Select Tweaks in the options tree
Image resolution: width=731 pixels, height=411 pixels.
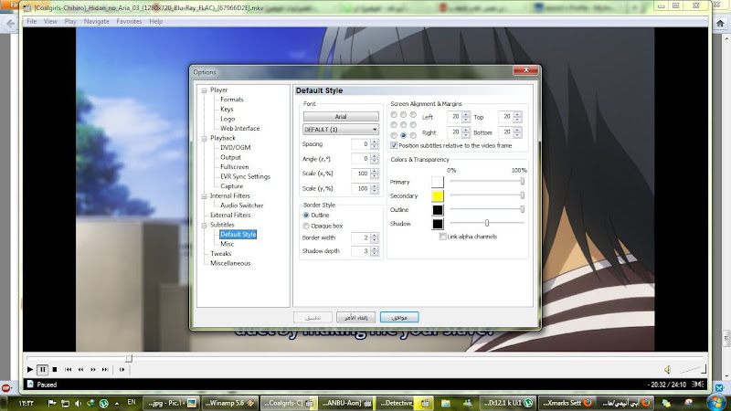tap(220, 254)
